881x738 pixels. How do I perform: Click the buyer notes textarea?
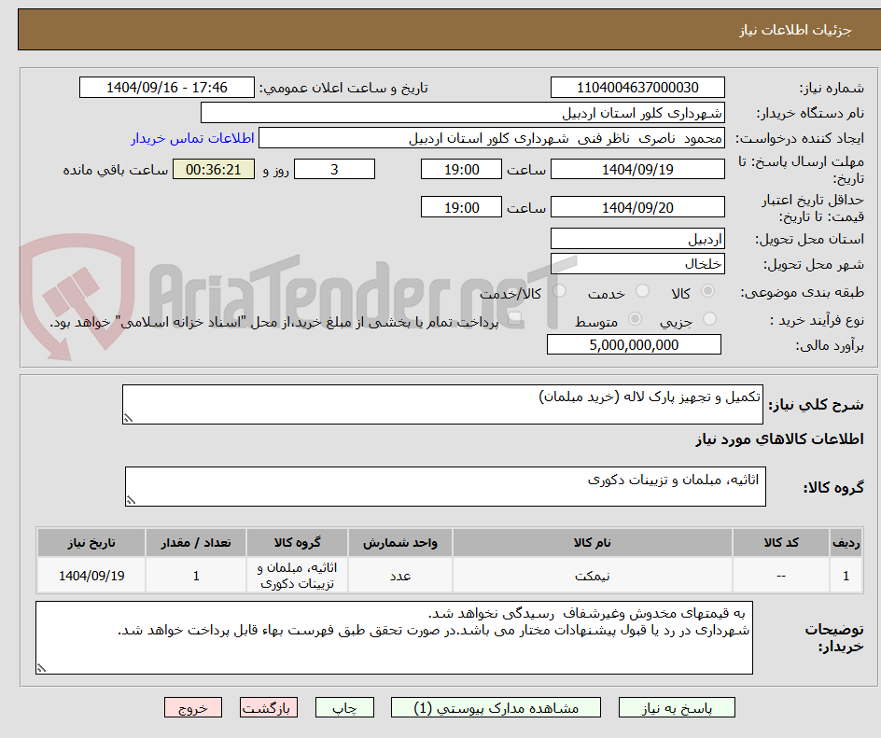pos(395,637)
